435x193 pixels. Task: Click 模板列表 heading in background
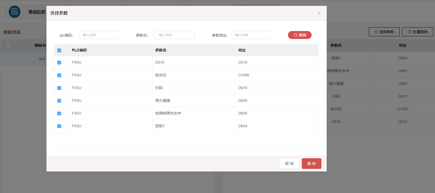click(12, 32)
